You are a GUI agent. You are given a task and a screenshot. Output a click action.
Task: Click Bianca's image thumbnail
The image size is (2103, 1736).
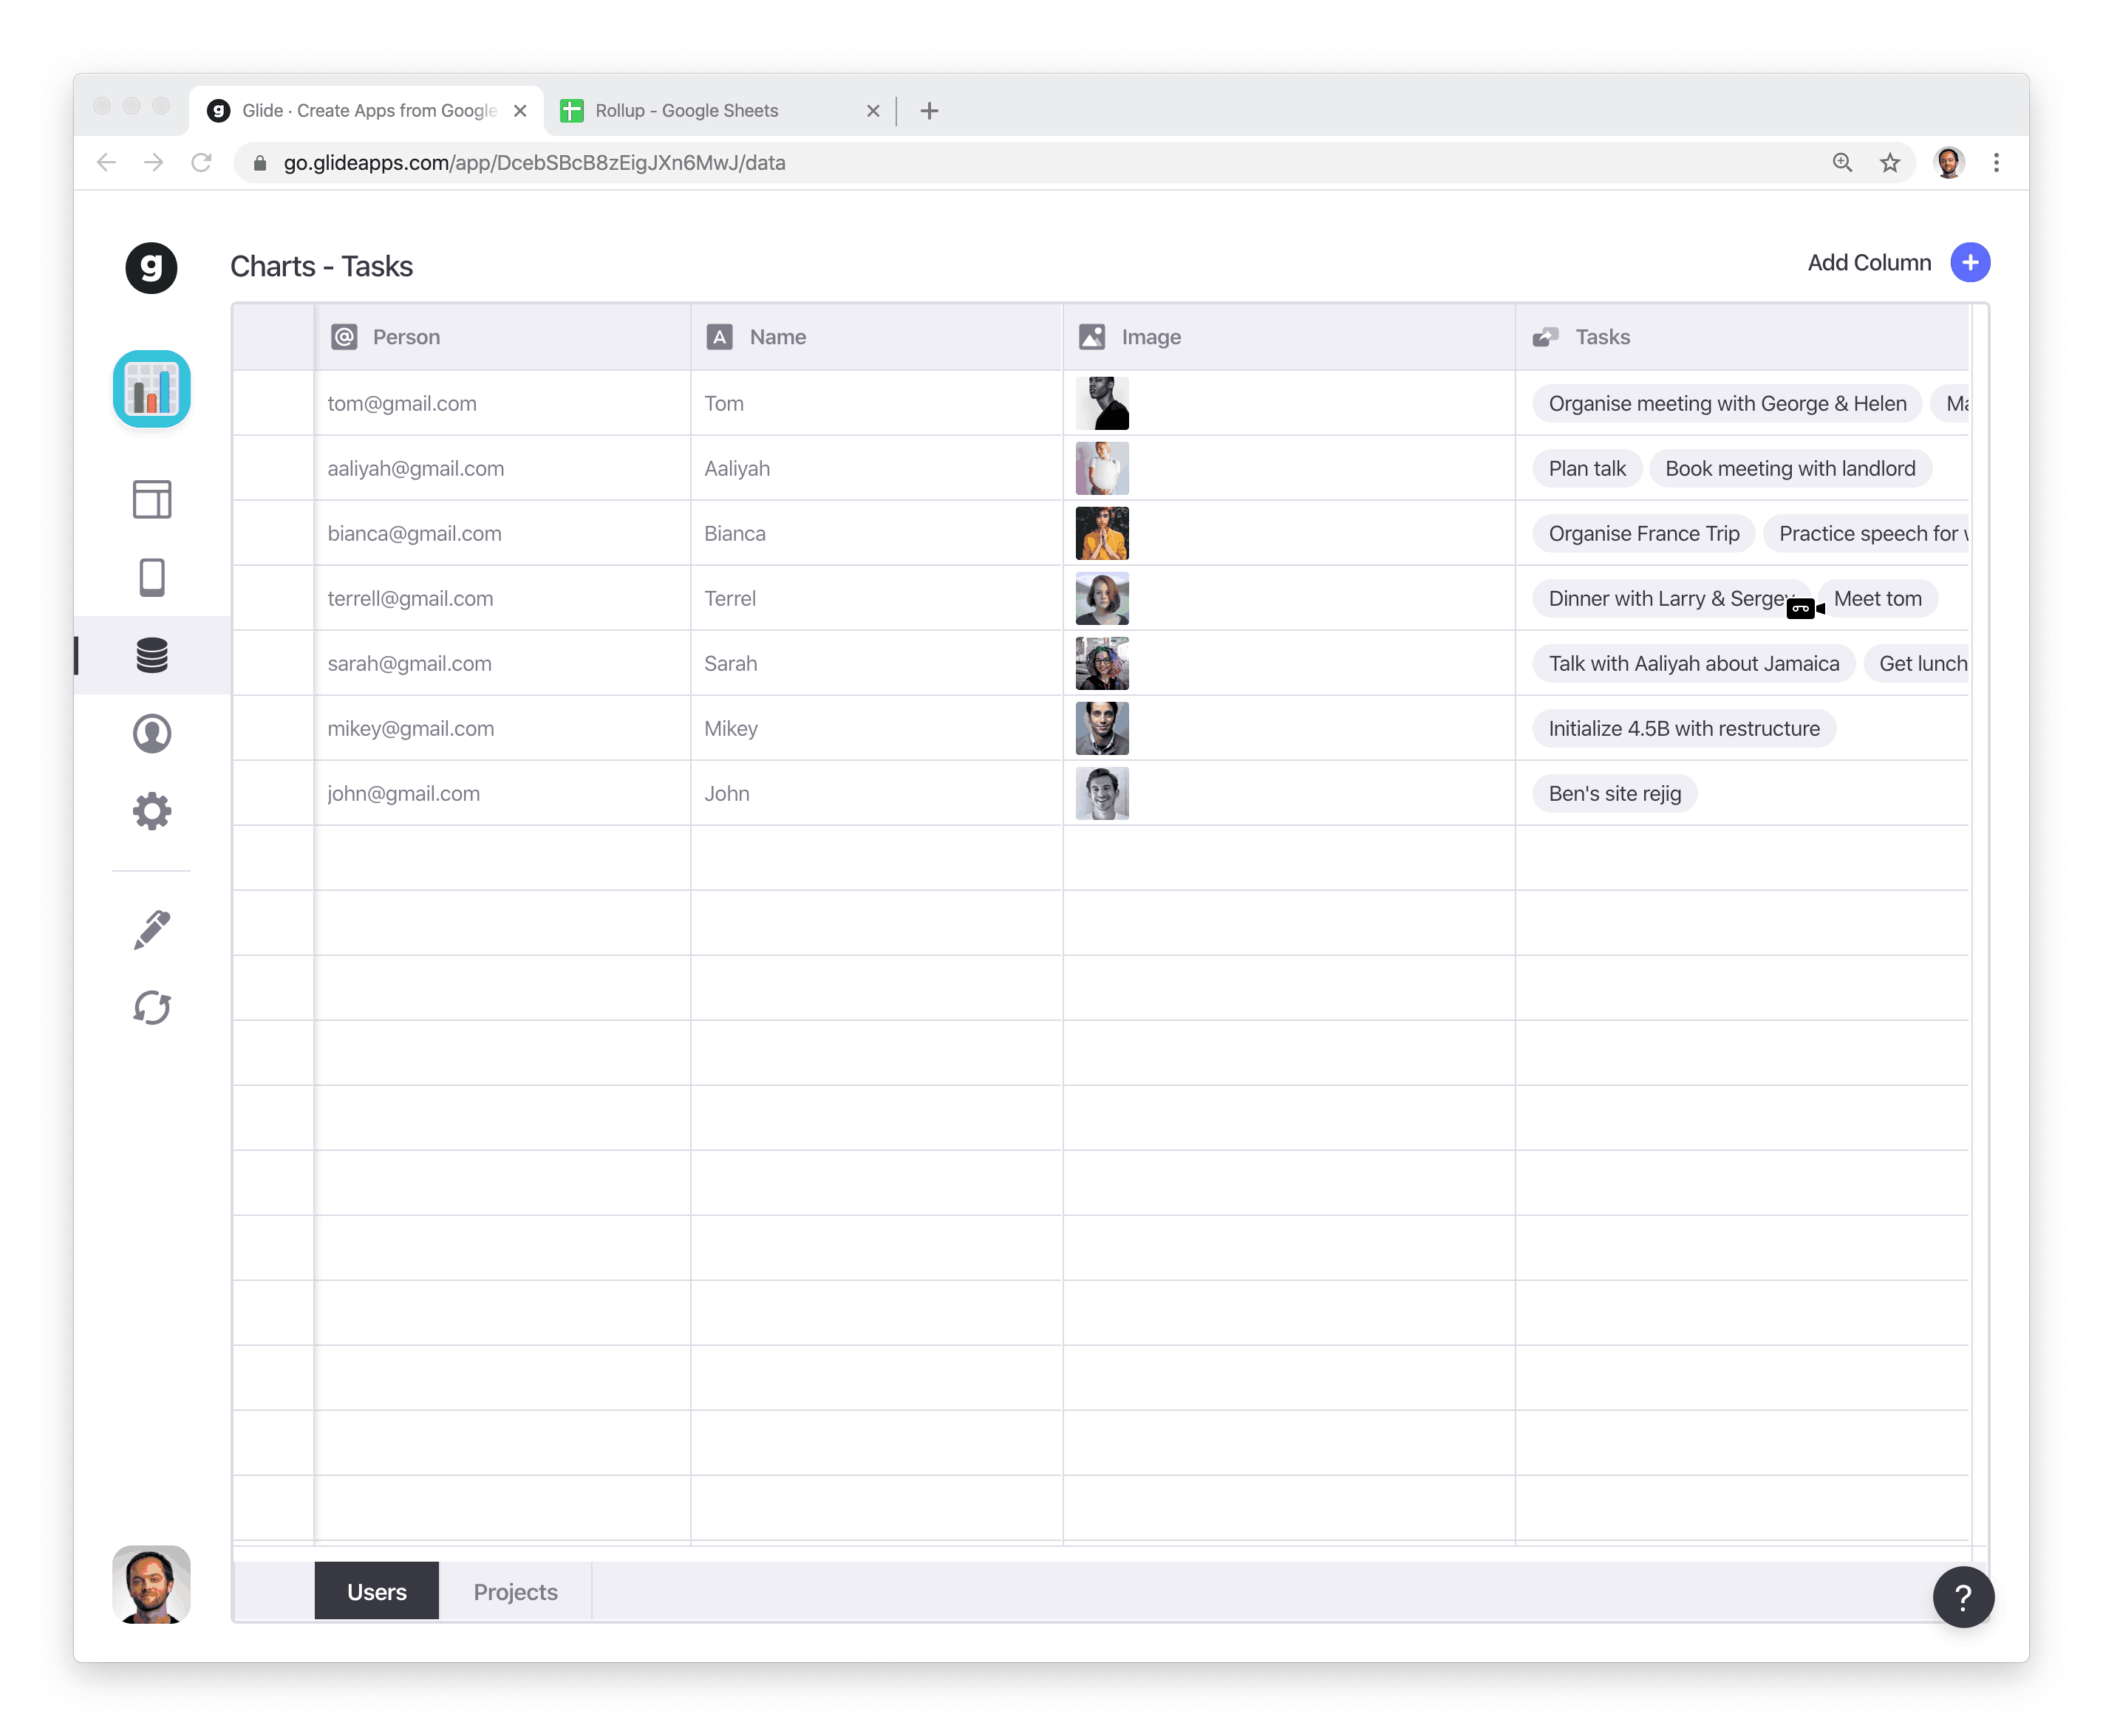click(1101, 533)
